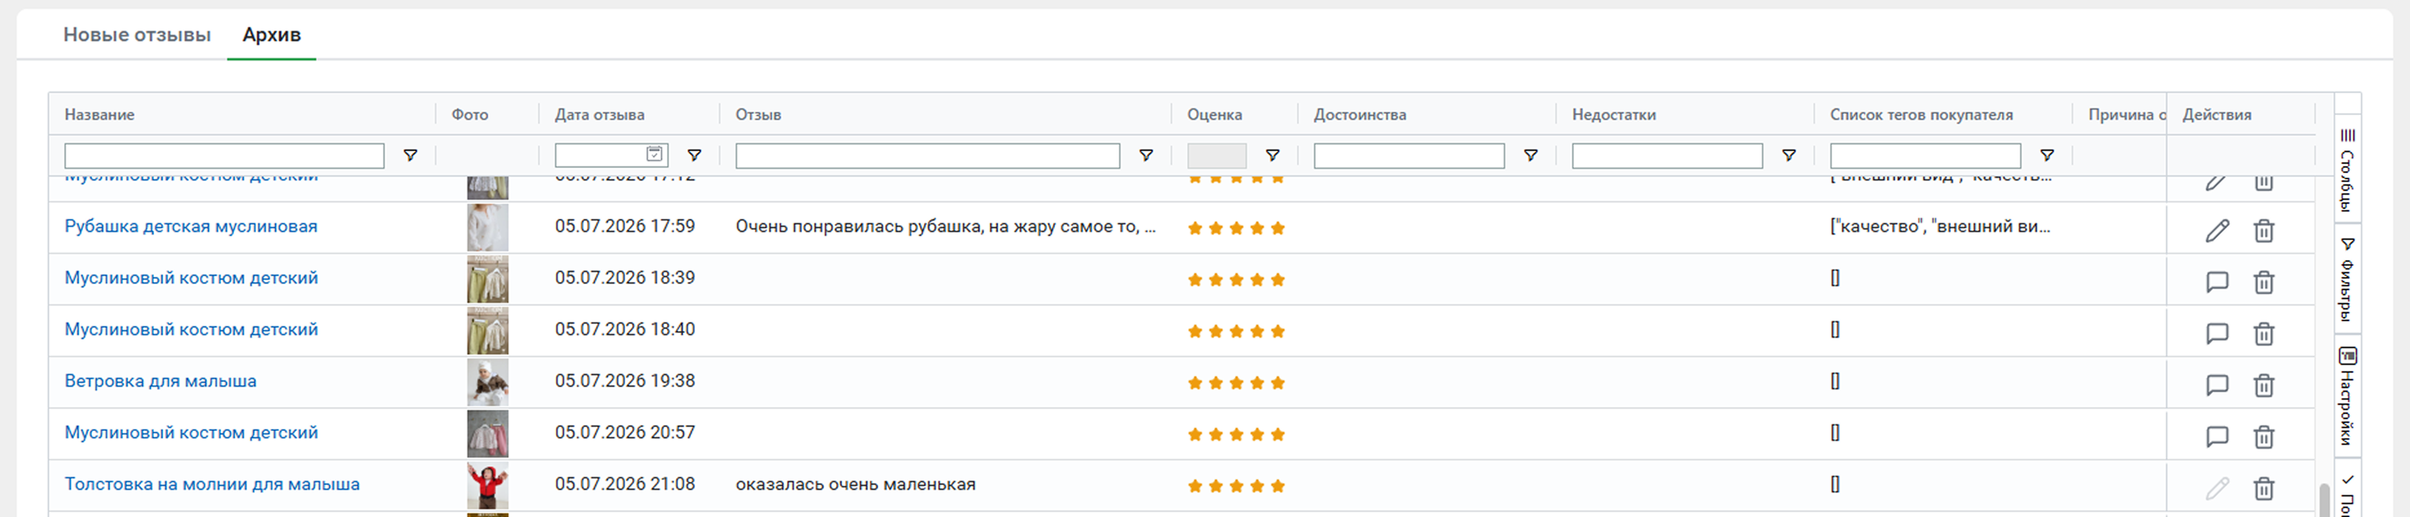Click star rating in Ветровка для малыша row
2410x517 pixels.
[x=1236, y=382]
